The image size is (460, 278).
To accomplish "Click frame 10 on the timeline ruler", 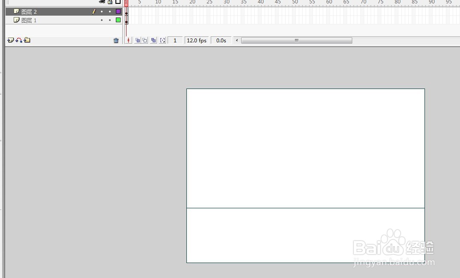I will coord(158,2).
